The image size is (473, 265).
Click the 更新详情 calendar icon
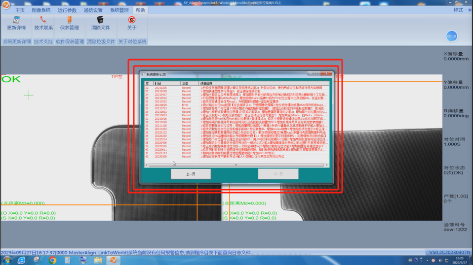(x=16, y=20)
